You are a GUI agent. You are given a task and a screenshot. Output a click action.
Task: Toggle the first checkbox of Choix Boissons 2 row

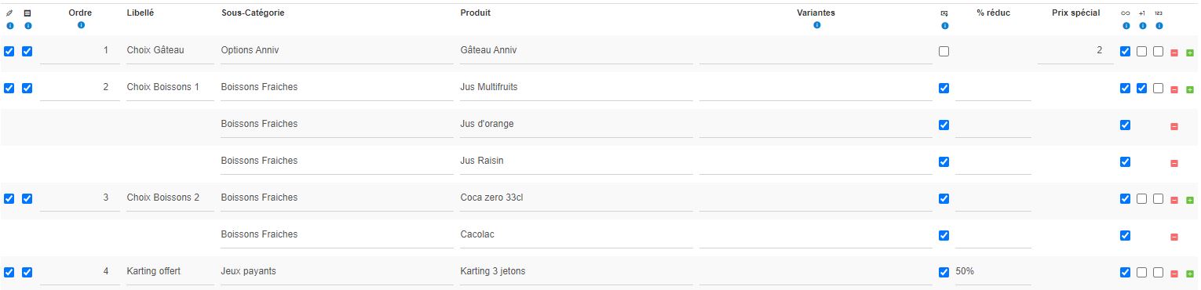click(9, 198)
